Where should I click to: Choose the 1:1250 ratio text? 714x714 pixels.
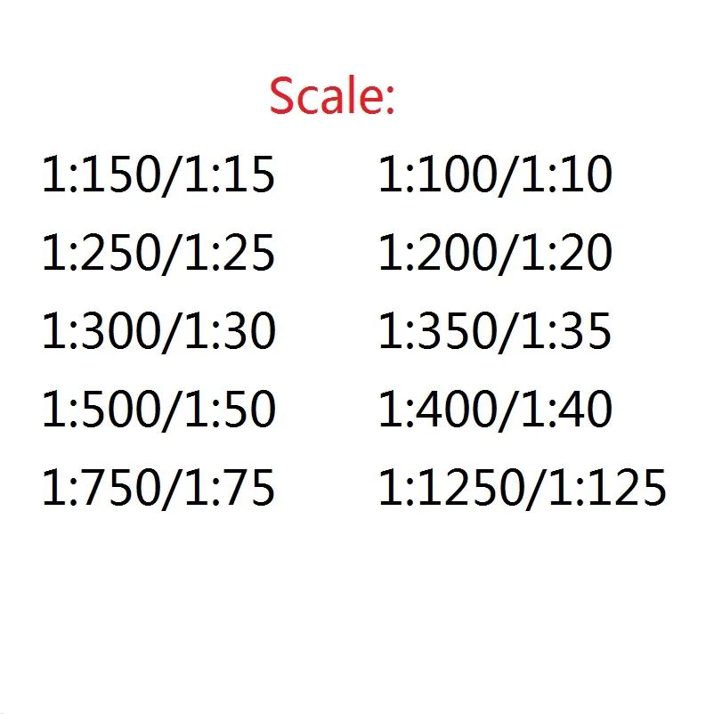[446, 488]
